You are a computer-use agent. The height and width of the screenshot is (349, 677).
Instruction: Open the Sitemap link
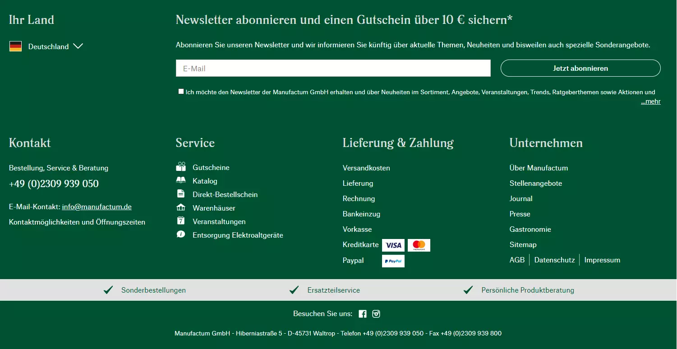(x=523, y=244)
